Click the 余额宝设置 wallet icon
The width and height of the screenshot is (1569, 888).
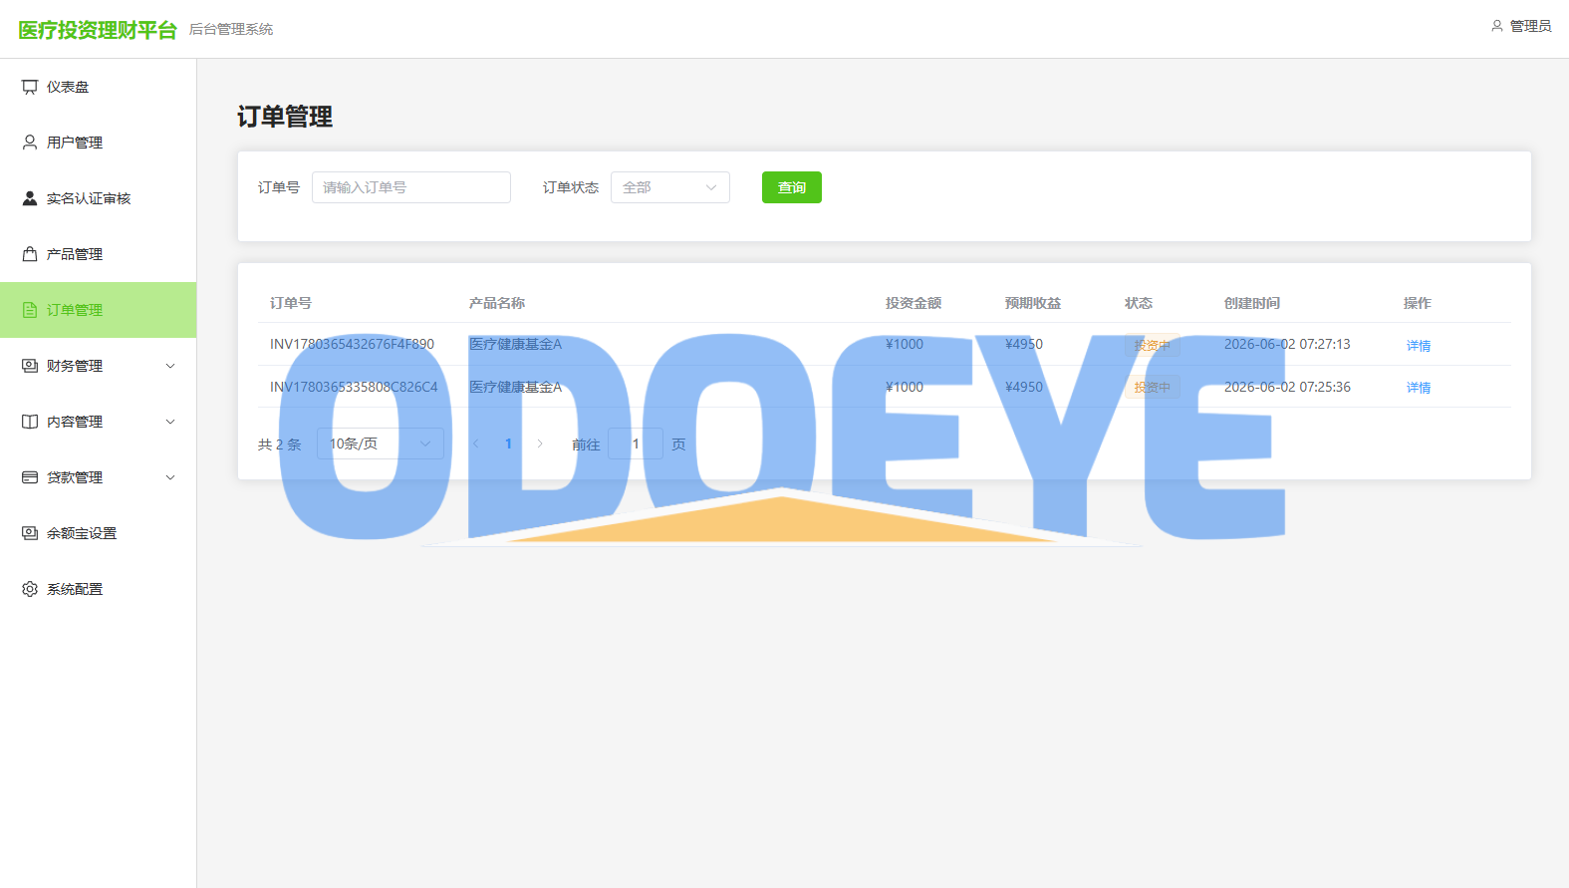point(30,533)
